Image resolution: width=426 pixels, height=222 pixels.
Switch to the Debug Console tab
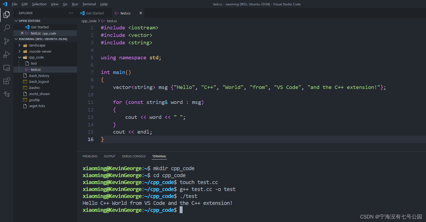coord(134,156)
